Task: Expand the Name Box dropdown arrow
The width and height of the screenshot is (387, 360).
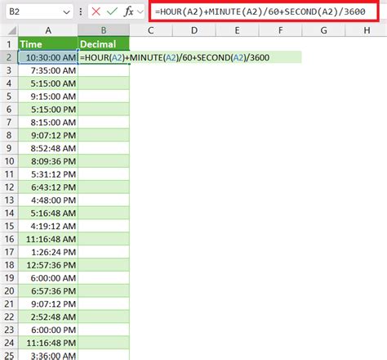Action: click(66, 12)
